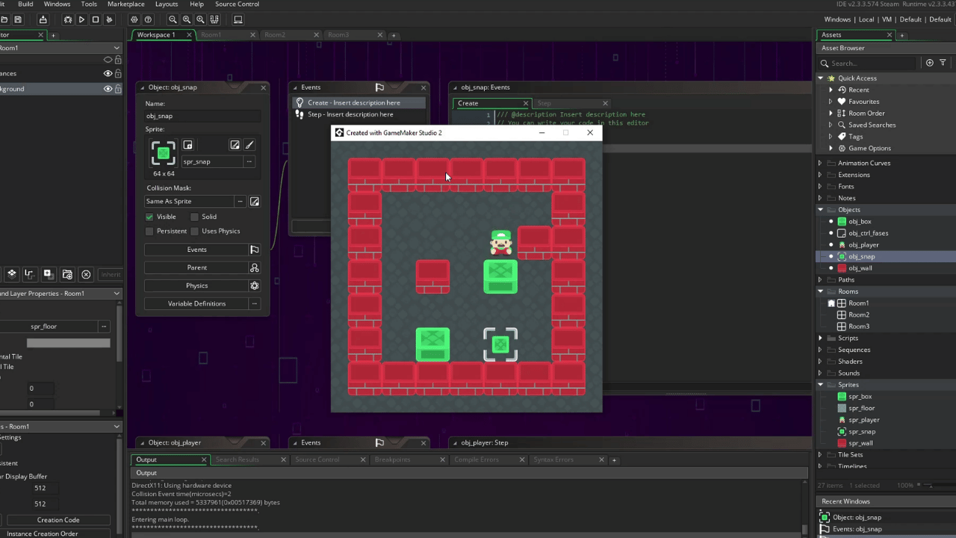Uncheck the Visible checkbox

coord(149,217)
